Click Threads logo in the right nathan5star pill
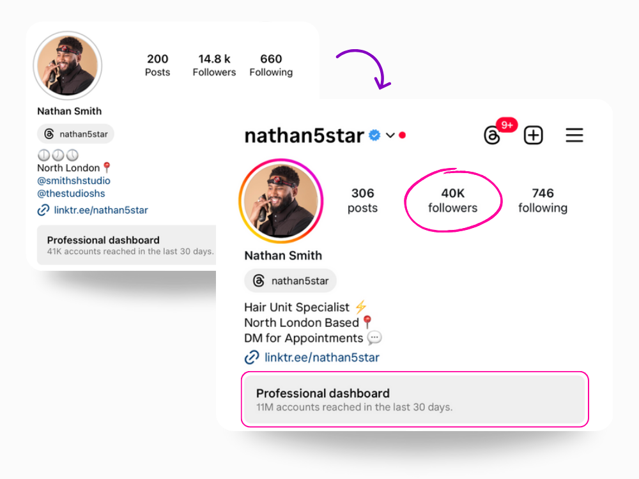This screenshot has height=479, width=639. (258, 280)
